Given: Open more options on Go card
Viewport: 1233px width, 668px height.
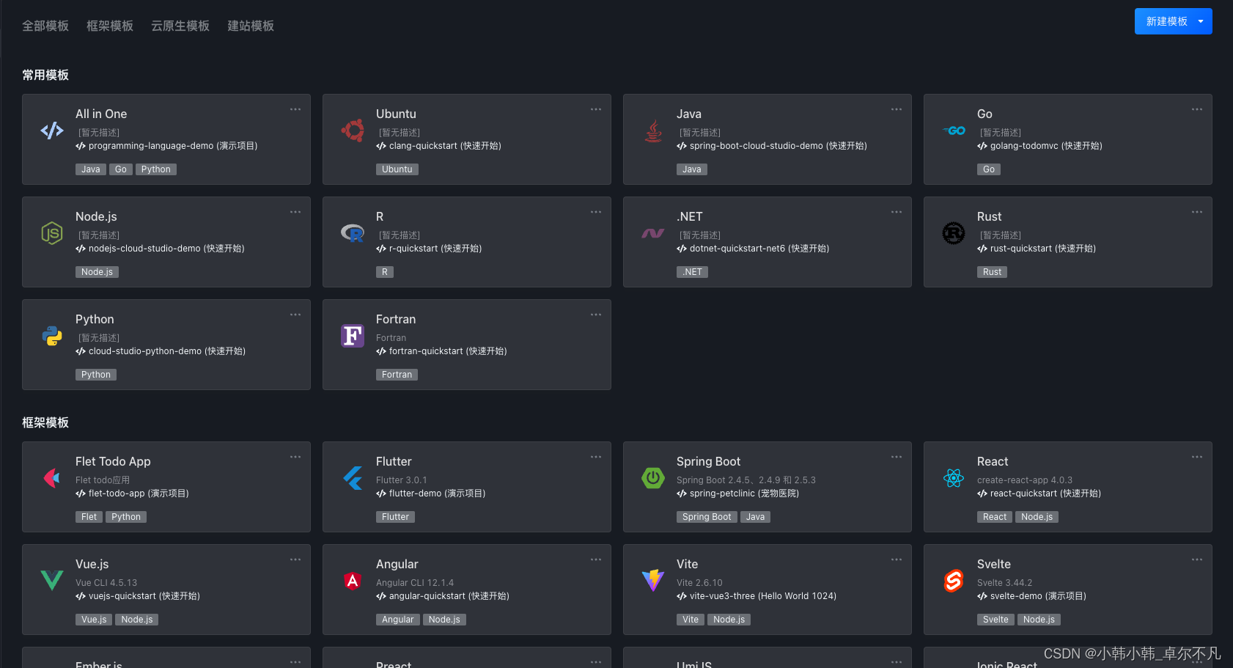Looking at the screenshot, I should pos(1197,109).
